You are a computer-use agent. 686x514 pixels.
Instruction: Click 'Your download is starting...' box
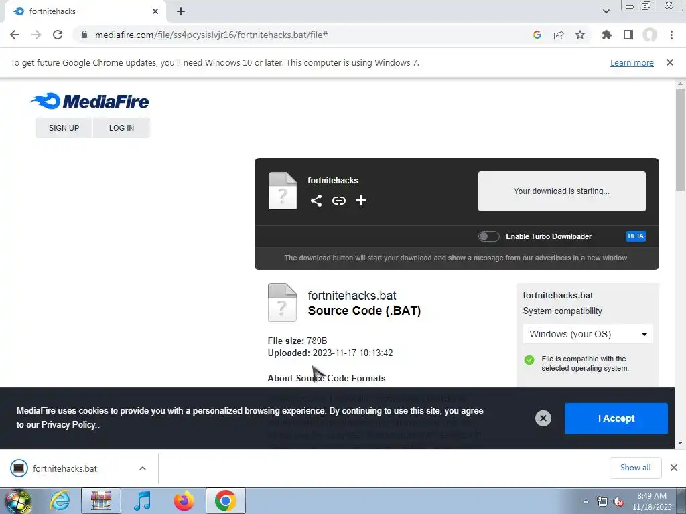tap(561, 191)
